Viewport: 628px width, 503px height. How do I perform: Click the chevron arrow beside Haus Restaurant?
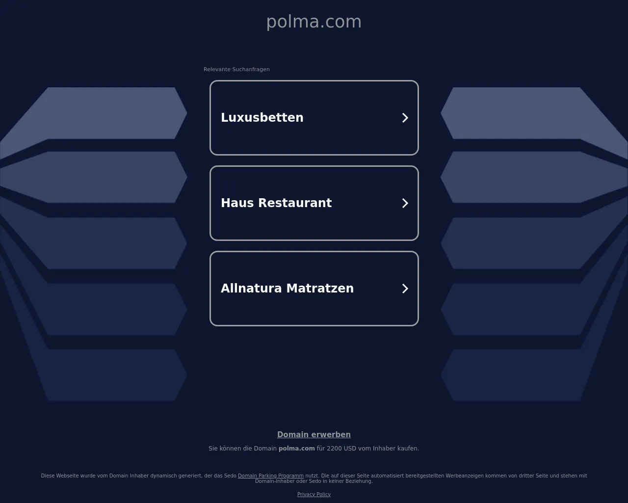405,203
